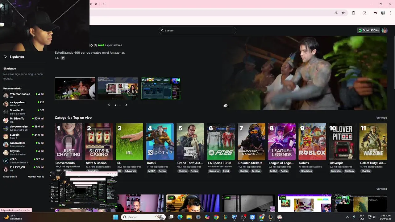
Task: Open the browser extensions puzzle icon
Action: click(354, 13)
